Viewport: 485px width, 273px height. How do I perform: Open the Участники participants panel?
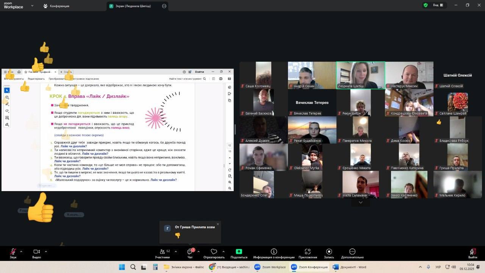click(163, 253)
